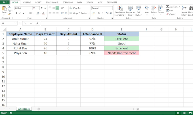Apply Comma Style format
The width and height of the screenshot is (193, 115).
point(102,13)
